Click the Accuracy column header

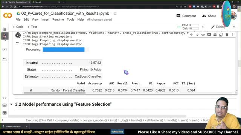(95, 83)
